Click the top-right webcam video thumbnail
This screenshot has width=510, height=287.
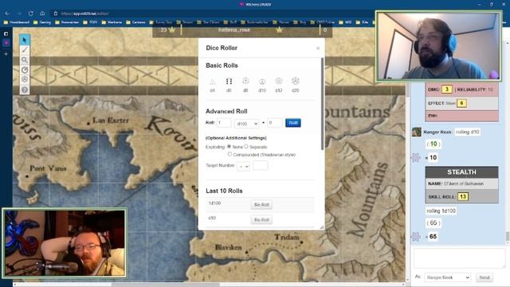438,46
